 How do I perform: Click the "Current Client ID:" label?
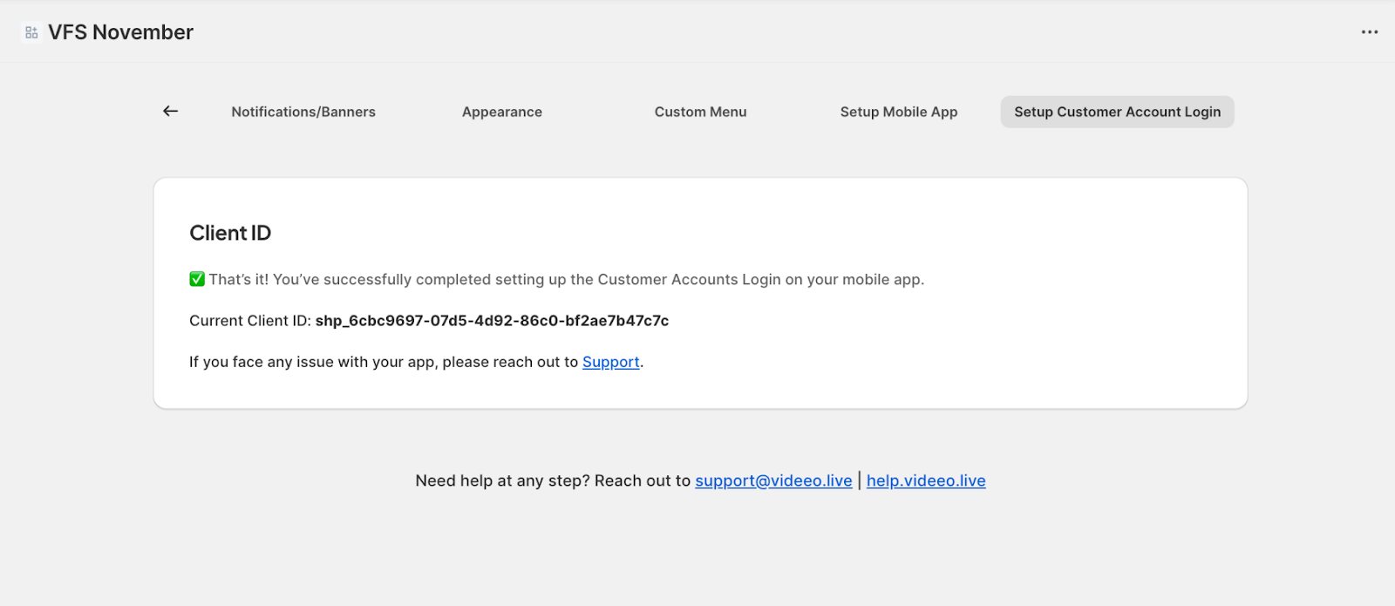[x=249, y=321]
